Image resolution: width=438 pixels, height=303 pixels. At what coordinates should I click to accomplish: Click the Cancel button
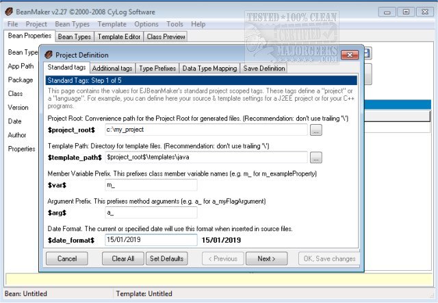coord(67,258)
